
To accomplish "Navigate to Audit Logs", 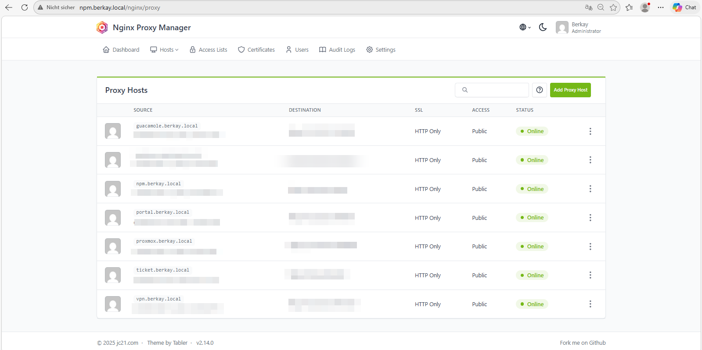I will pyautogui.click(x=337, y=50).
